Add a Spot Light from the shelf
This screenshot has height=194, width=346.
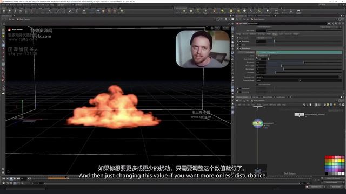tap(191, 11)
